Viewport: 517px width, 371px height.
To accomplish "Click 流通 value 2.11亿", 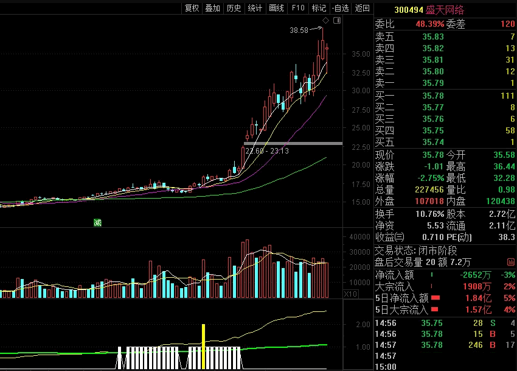I will coord(502,225).
